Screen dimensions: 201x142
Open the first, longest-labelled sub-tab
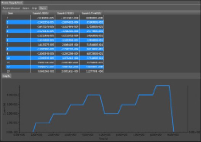pyautogui.click(x=11, y=8)
